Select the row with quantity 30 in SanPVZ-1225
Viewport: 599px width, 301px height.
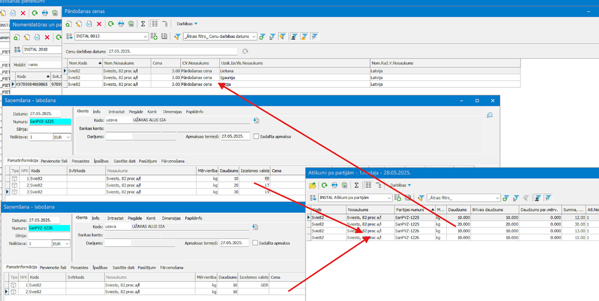tap(155, 192)
